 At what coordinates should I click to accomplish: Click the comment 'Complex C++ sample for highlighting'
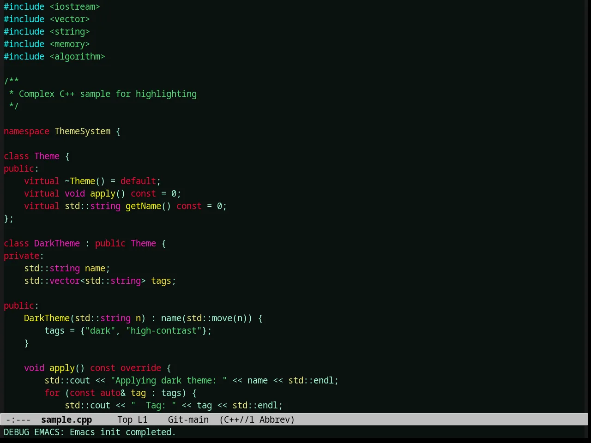pos(108,94)
